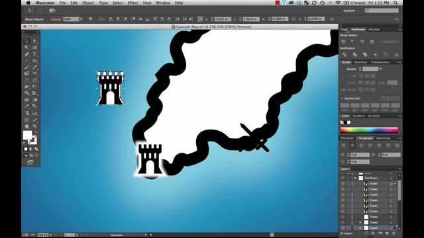Viewport: 424px width, 238px height.
Task: Expand the highlighted bottom Tower layer
Action: pos(360,228)
